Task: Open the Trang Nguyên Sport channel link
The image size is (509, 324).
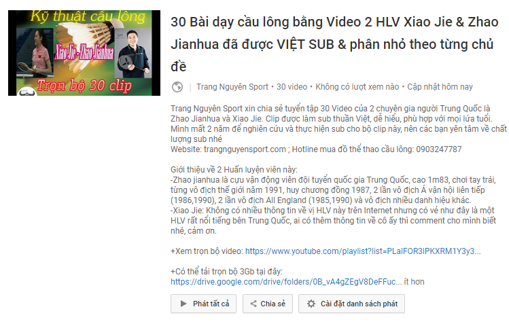Action: [x=232, y=87]
